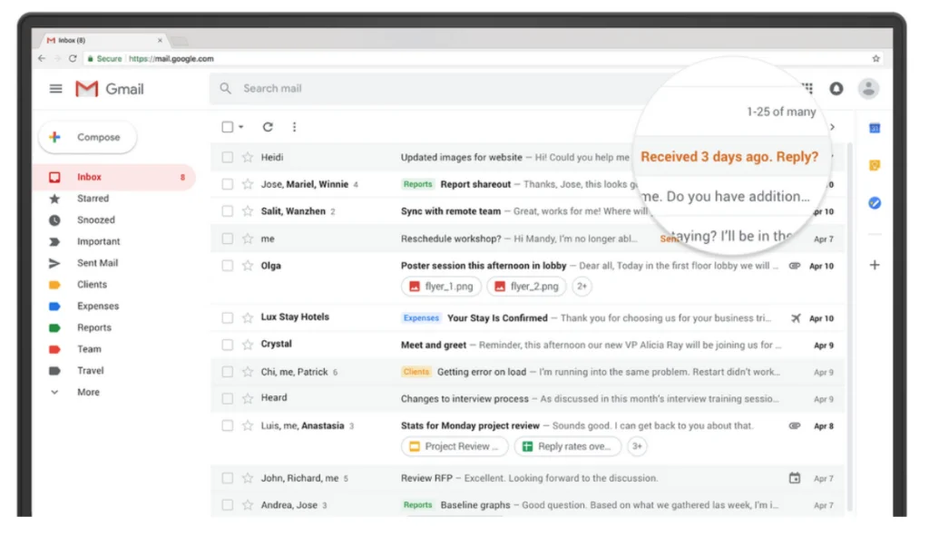Tick the checkbox next to Crystal's email
The image size is (929, 536).
click(228, 345)
